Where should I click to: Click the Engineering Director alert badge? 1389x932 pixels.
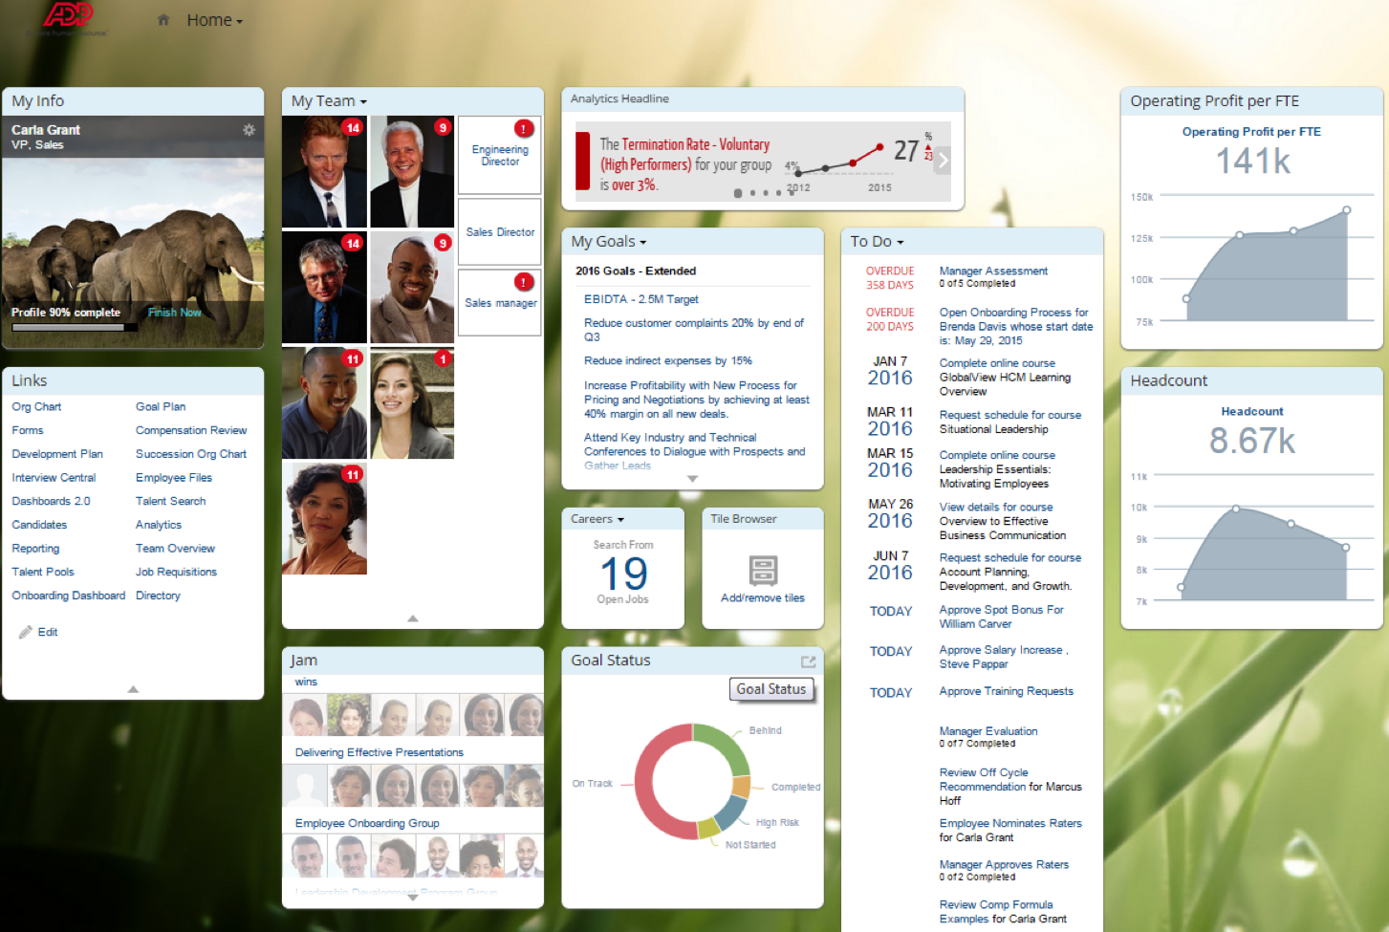click(524, 129)
